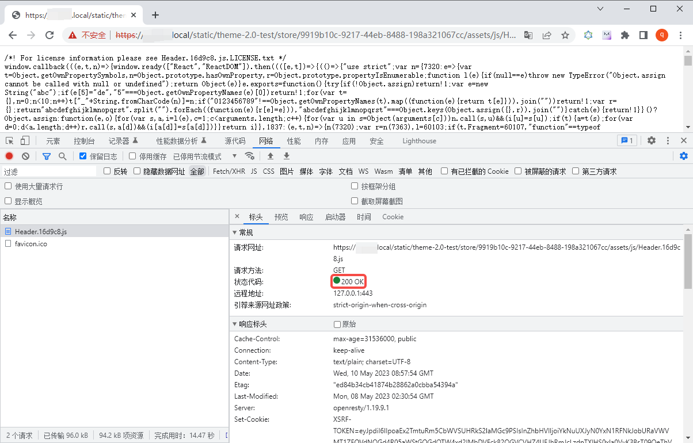Viewport: 693px width, 443px height.
Task: Click the 不安全 security warning icon
Action: coord(73,35)
